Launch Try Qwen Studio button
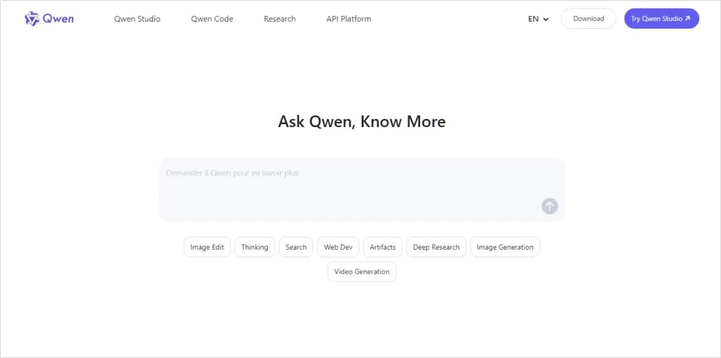The height and width of the screenshot is (358, 721). pyautogui.click(x=661, y=19)
